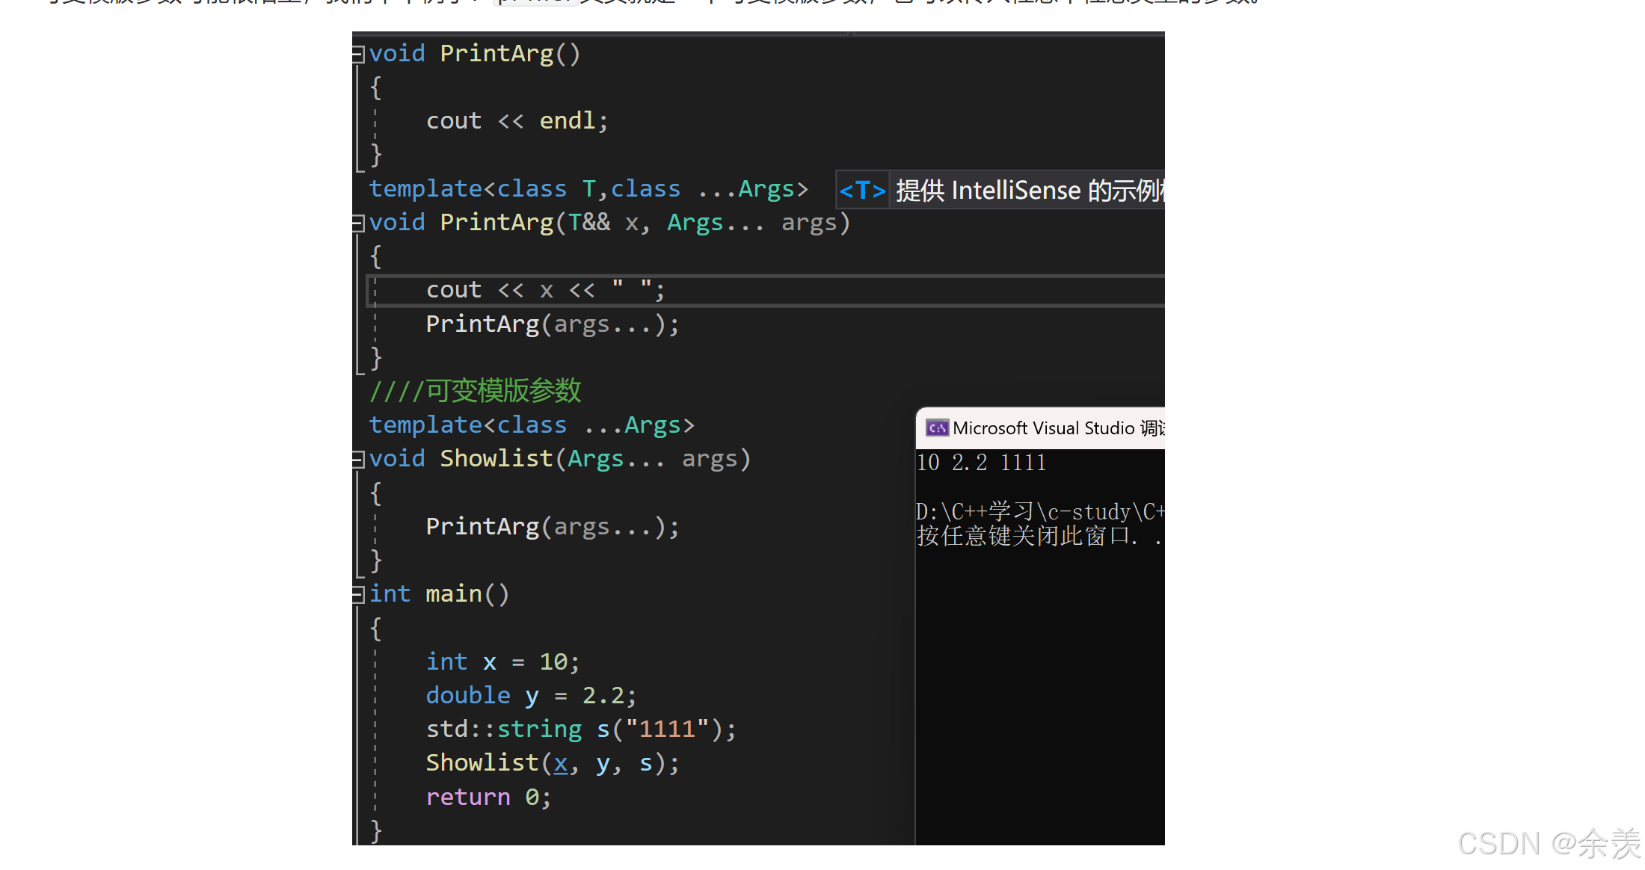Viewport: 1645px width, 870px height.
Task: Click the line 'template<class T,class ...Args>'
Action: (x=588, y=188)
